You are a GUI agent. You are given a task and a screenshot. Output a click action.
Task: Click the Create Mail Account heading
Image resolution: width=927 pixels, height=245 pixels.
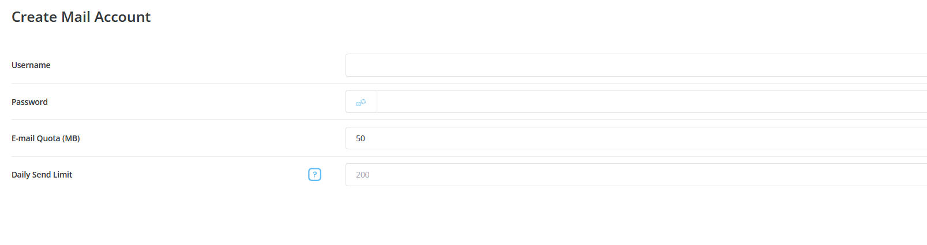(x=81, y=17)
